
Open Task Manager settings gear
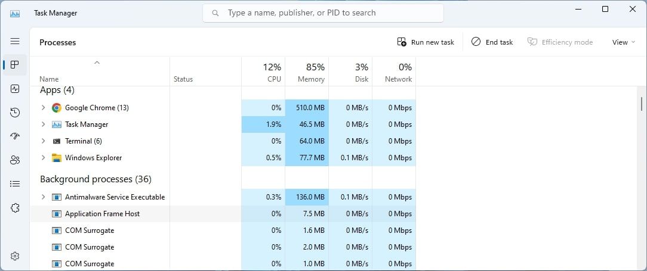[x=15, y=256]
